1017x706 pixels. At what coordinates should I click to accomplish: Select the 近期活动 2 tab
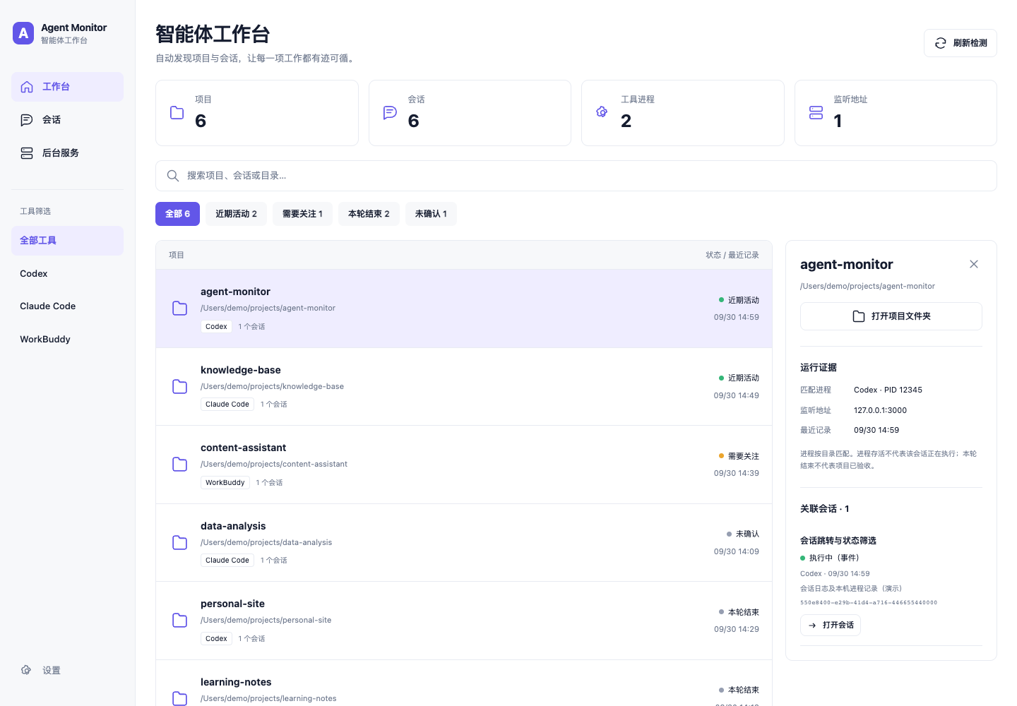click(236, 214)
